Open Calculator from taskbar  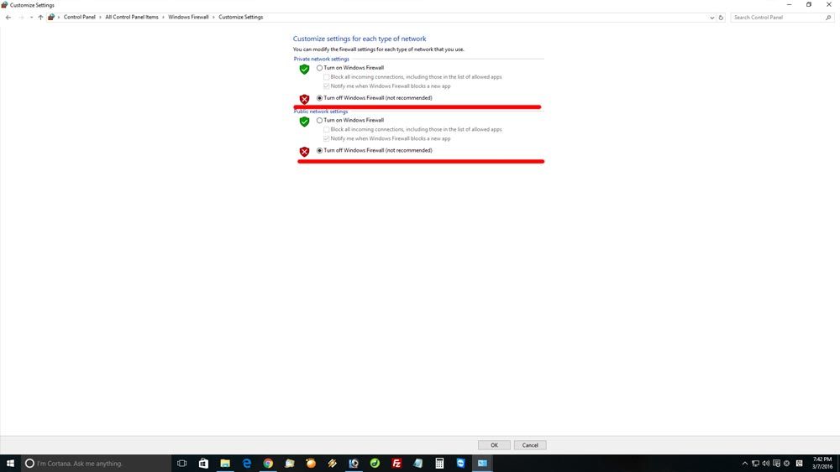click(439, 463)
